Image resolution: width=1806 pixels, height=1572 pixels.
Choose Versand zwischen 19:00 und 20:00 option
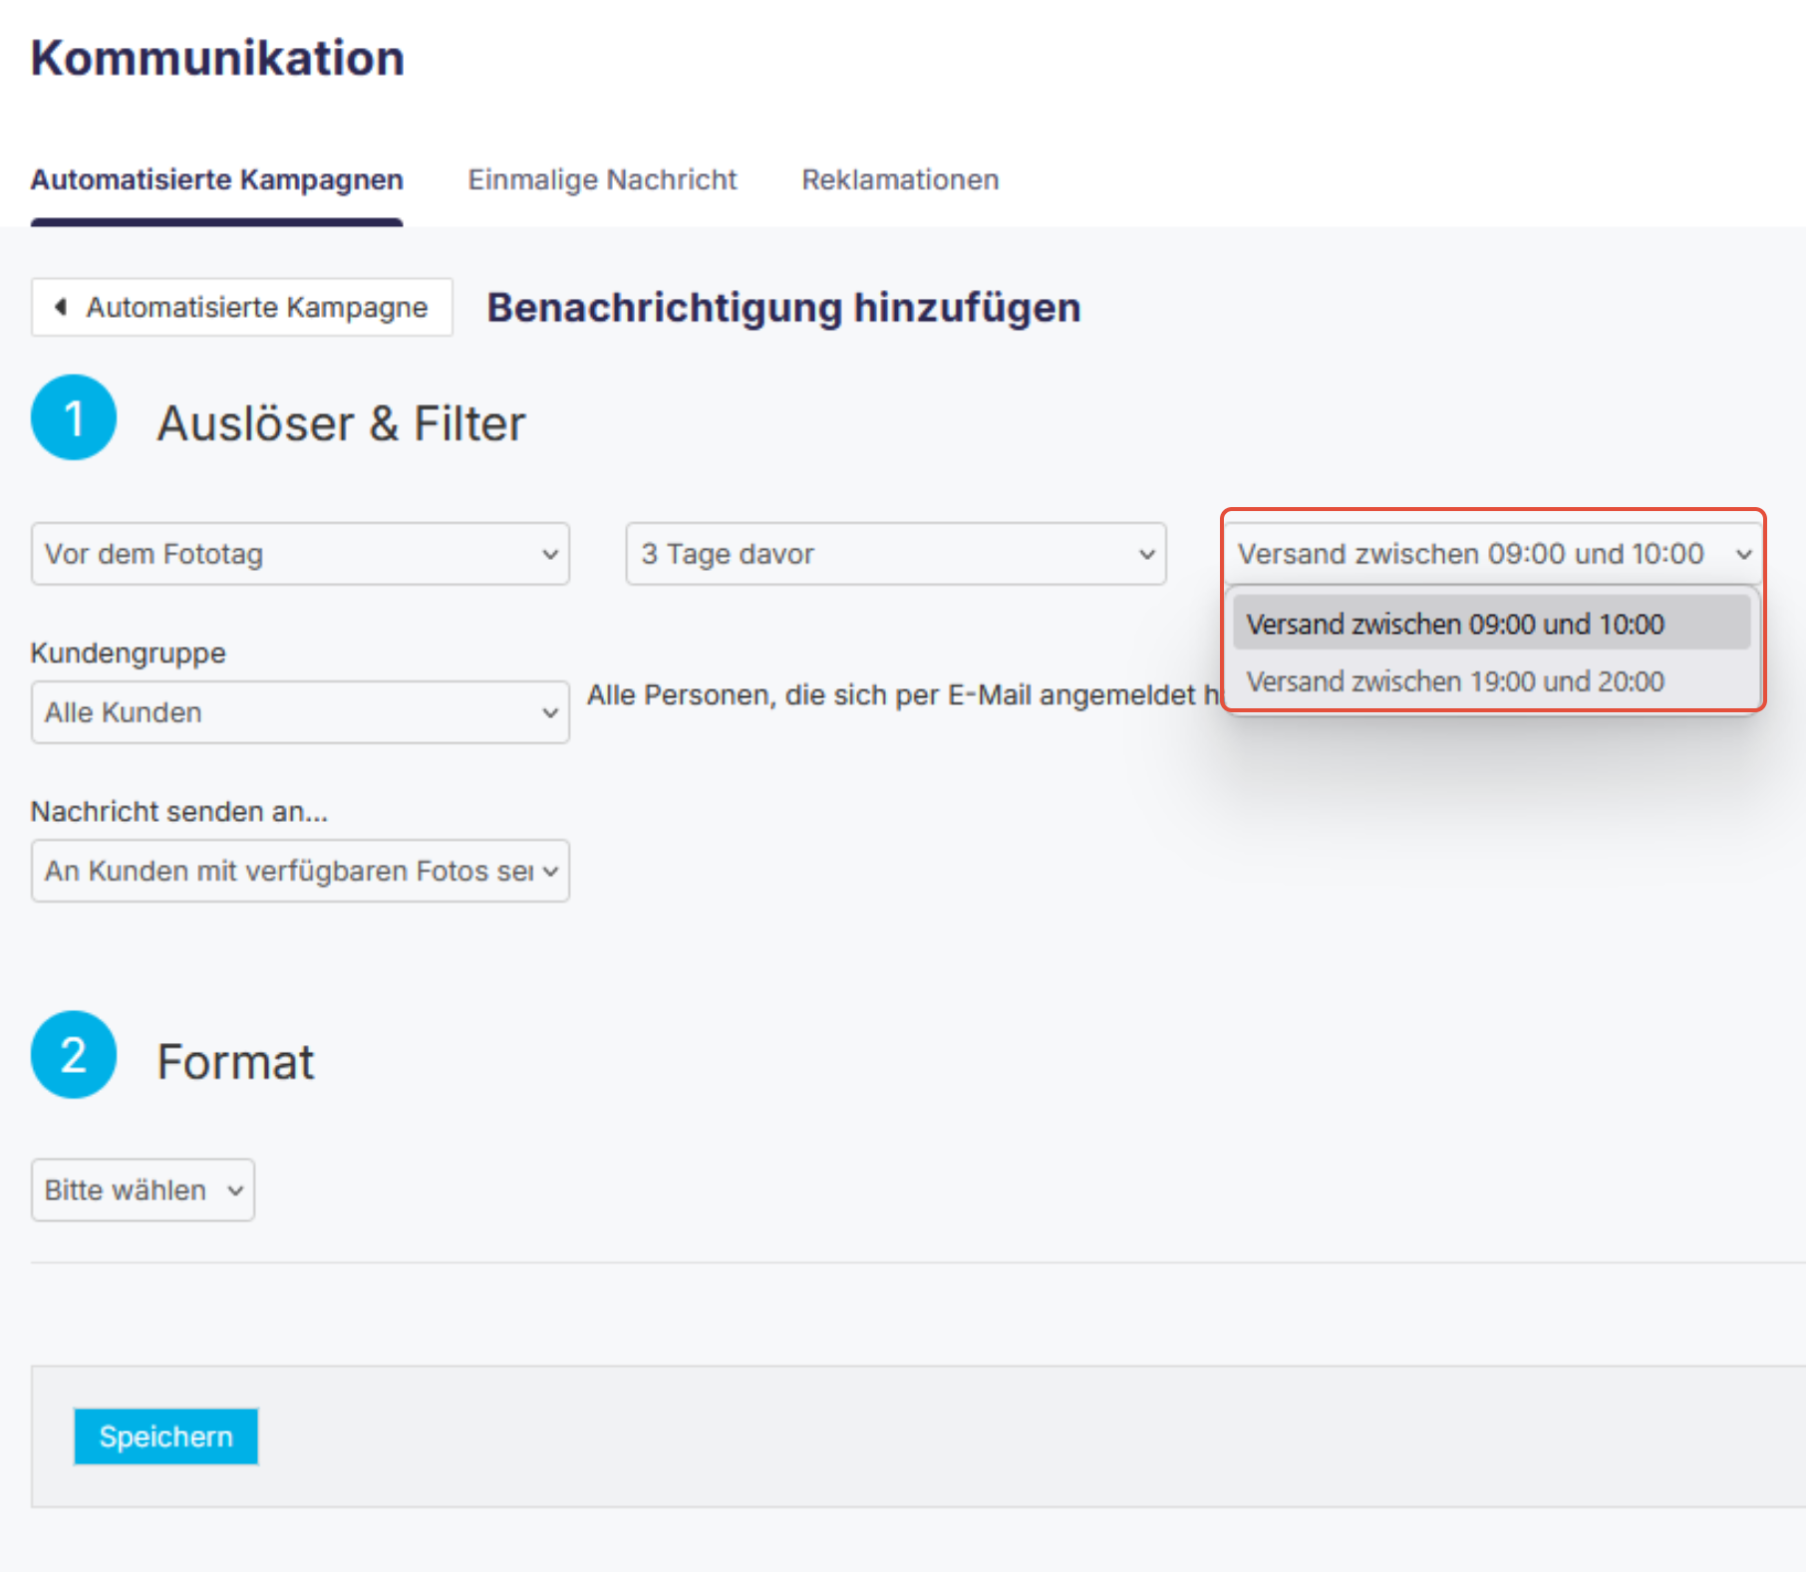[1455, 681]
